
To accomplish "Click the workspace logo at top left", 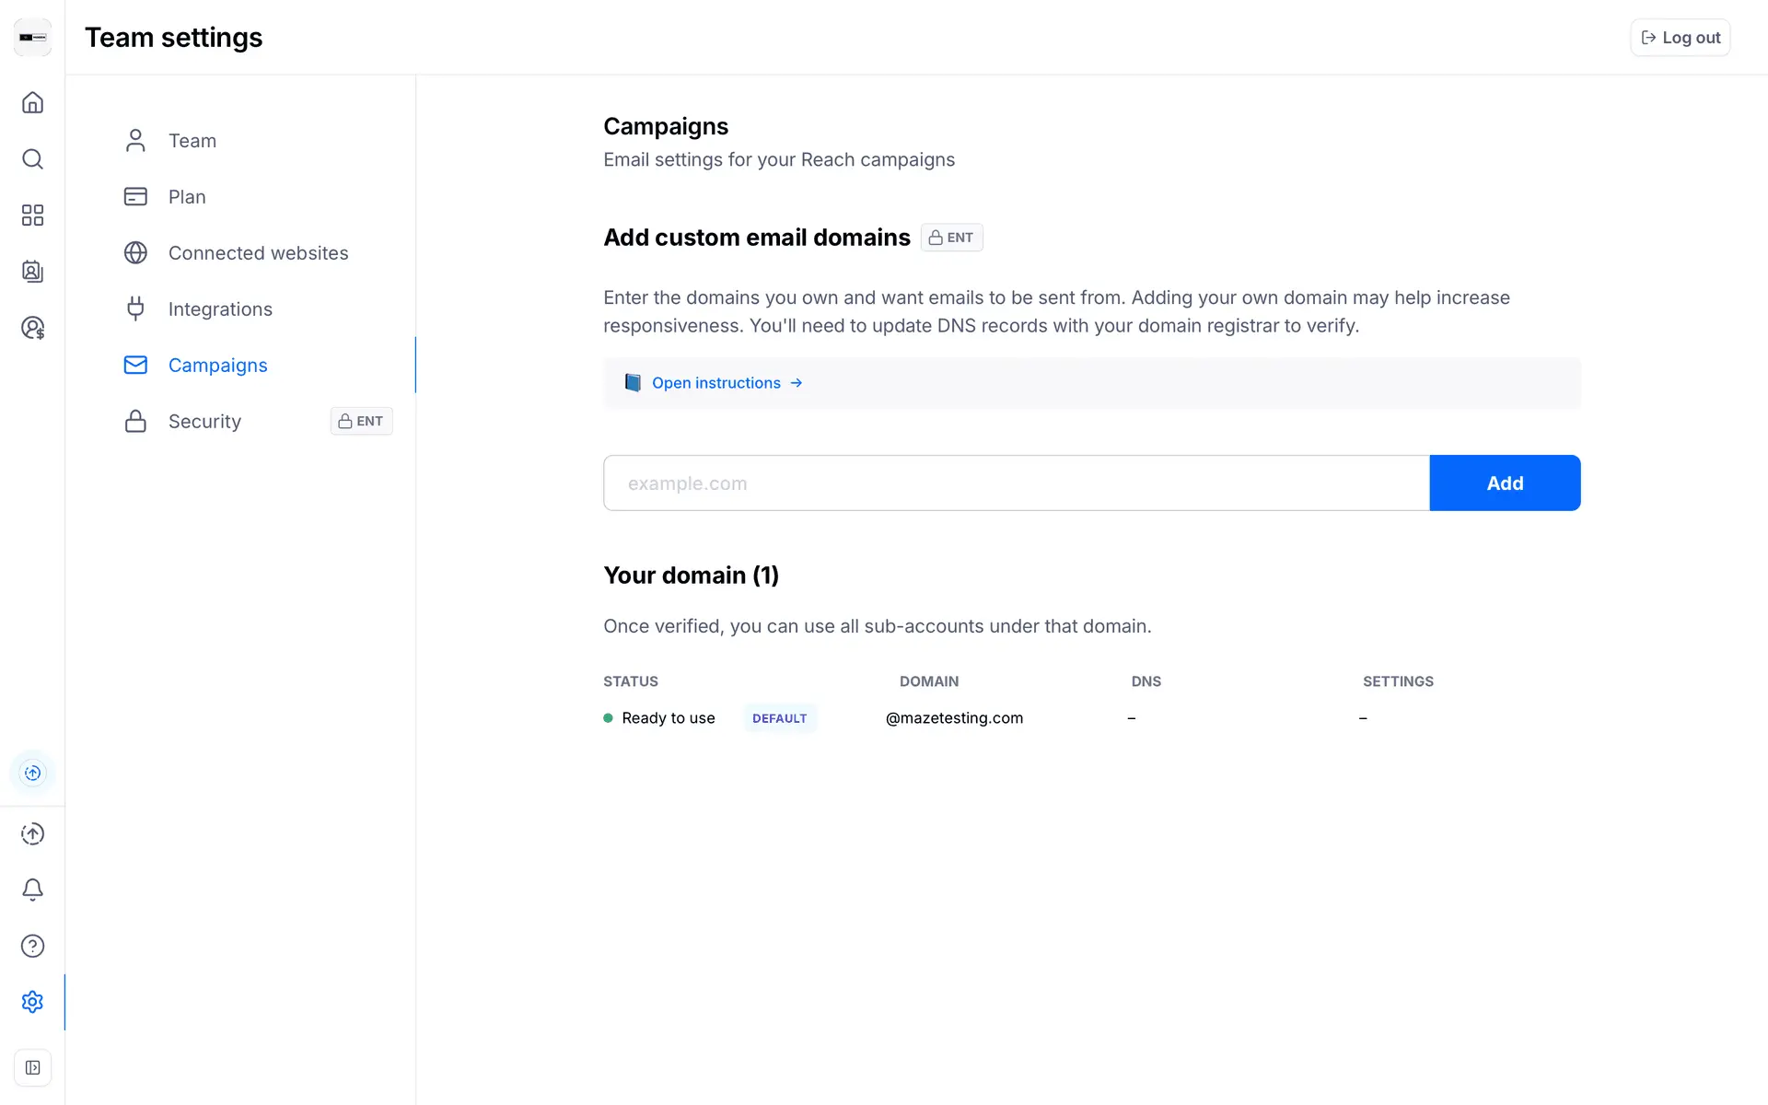I will pyautogui.click(x=32, y=38).
